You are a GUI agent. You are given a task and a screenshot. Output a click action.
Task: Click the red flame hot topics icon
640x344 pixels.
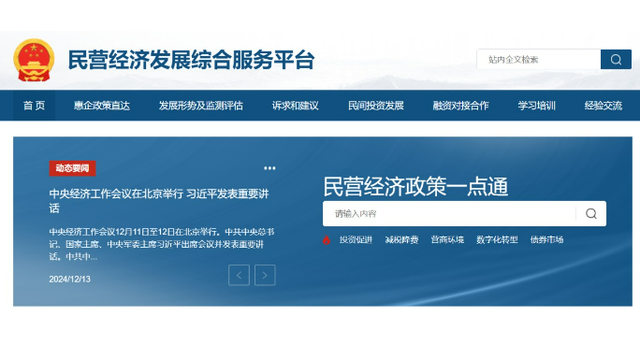point(327,239)
